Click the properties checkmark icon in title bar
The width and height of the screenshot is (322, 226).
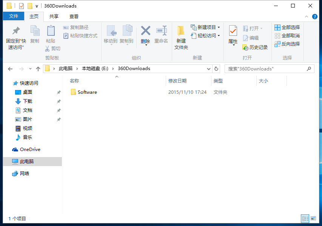[22, 6]
